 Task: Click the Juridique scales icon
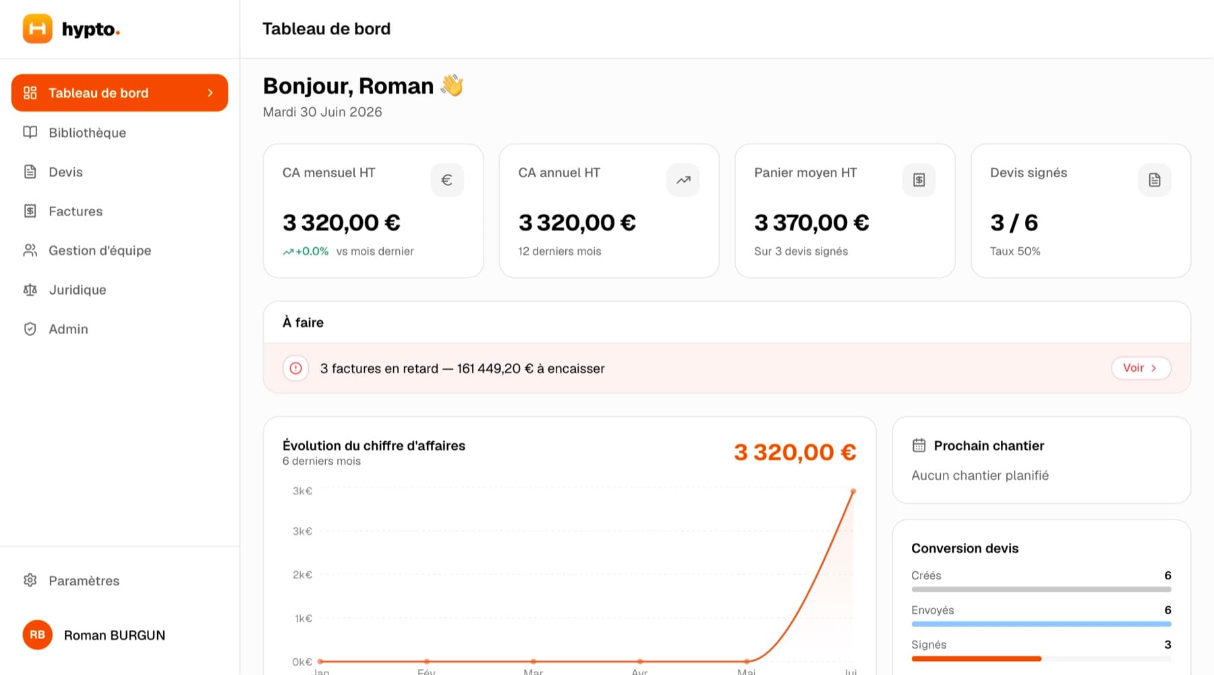coord(30,290)
